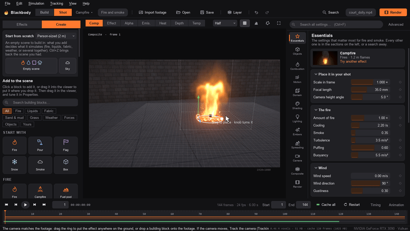Toggle keyframe diamond for Turbulence
Image resolution: width=410 pixels, height=231 pixels.
(x=400, y=140)
